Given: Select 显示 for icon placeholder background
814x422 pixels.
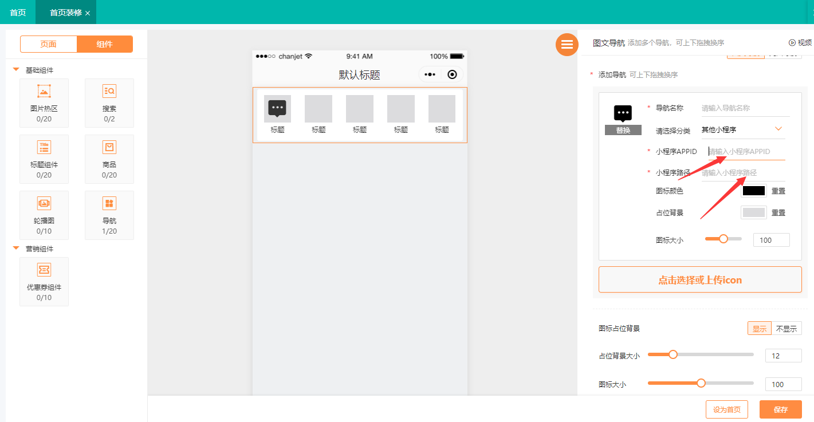Looking at the screenshot, I should click(759, 329).
